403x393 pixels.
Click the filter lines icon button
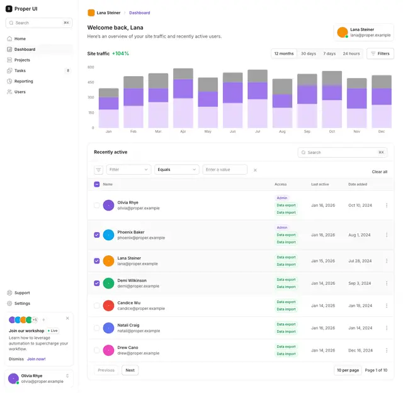pyautogui.click(x=98, y=170)
